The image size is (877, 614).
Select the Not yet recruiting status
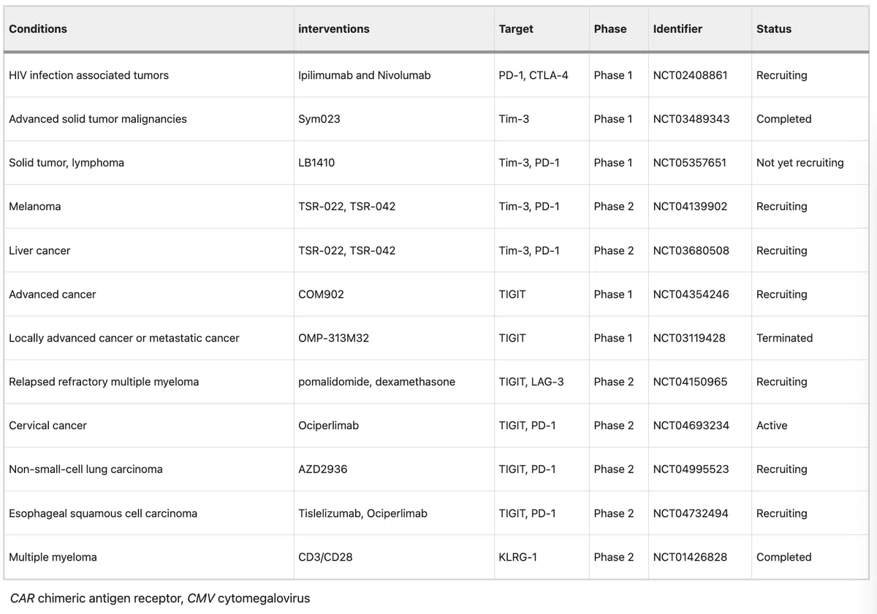pos(800,163)
